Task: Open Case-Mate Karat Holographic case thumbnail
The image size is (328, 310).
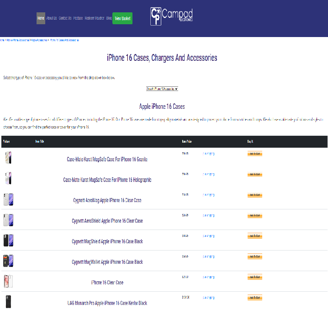Action: tap(8, 178)
